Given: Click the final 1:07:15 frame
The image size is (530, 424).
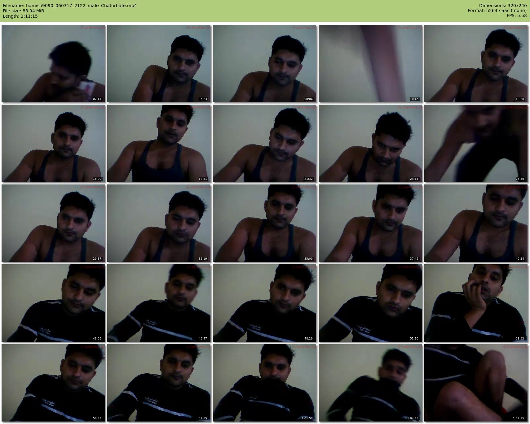Looking at the screenshot, I should pyautogui.click(x=476, y=383).
